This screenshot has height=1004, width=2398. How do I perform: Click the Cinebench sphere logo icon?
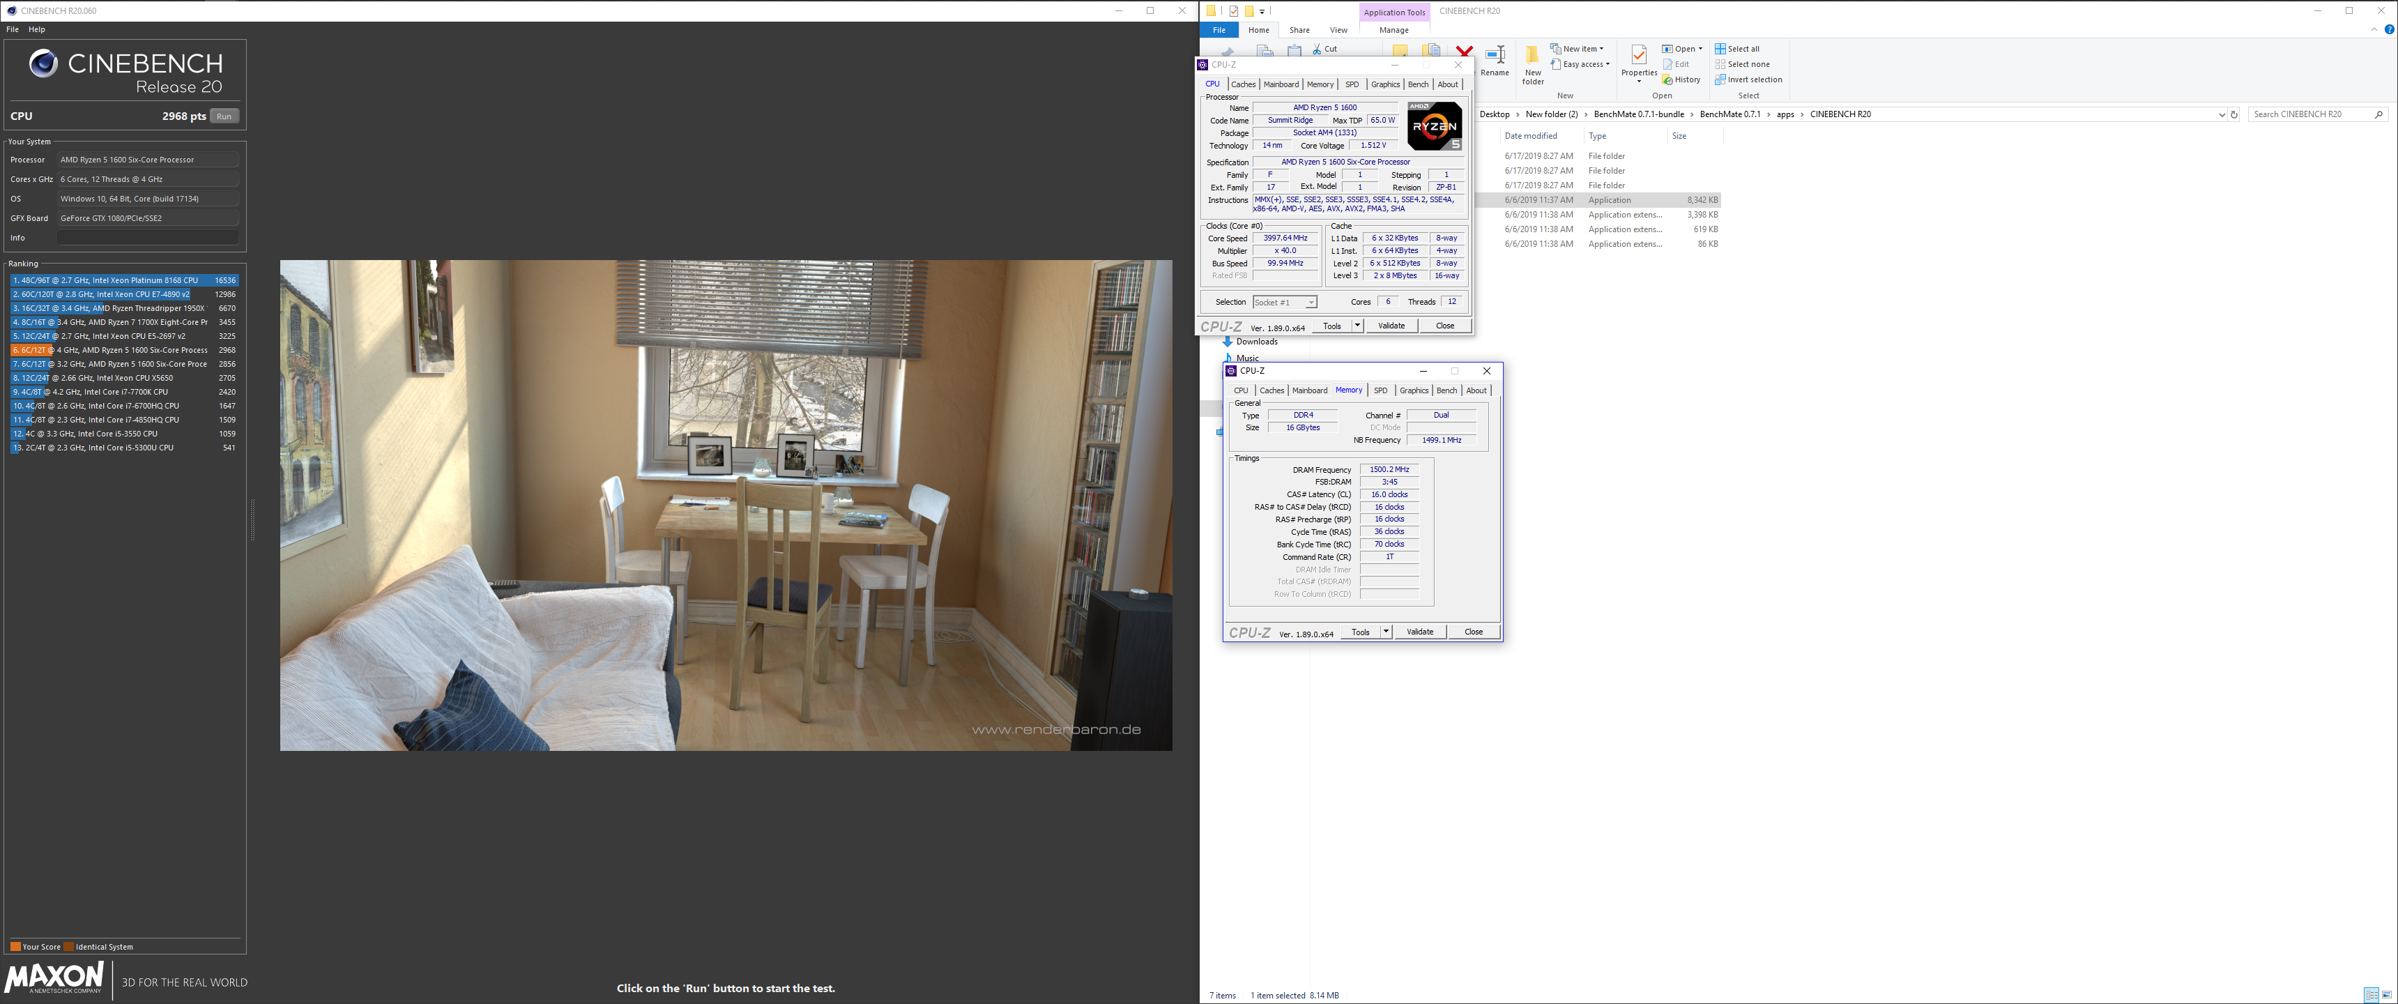tap(43, 63)
